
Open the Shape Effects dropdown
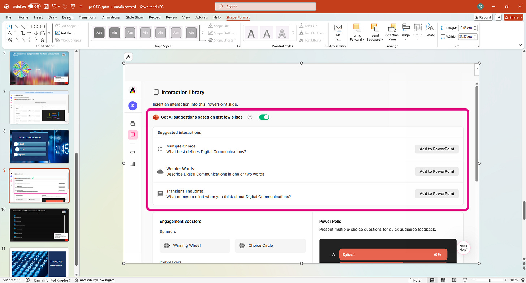pos(223,40)
